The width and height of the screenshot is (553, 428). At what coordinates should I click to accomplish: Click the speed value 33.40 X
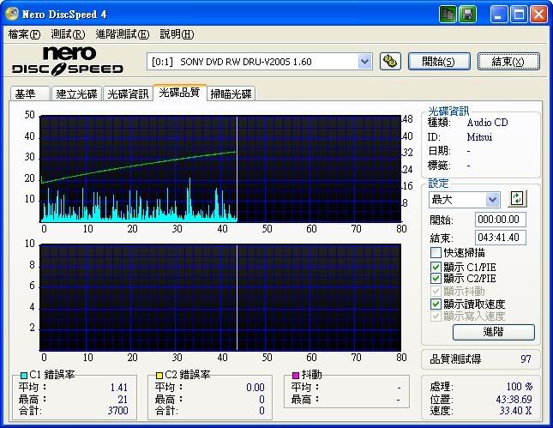(x=515, y=411)
